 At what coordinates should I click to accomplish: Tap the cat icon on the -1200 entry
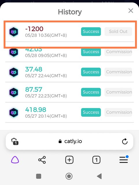14,32
